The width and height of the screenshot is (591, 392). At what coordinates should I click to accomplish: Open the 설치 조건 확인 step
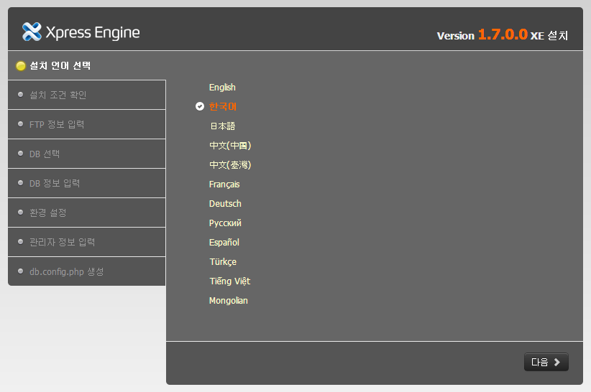(58, 95)
